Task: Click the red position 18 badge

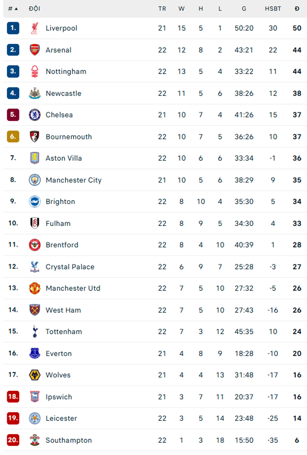Action: click(13, 397)
